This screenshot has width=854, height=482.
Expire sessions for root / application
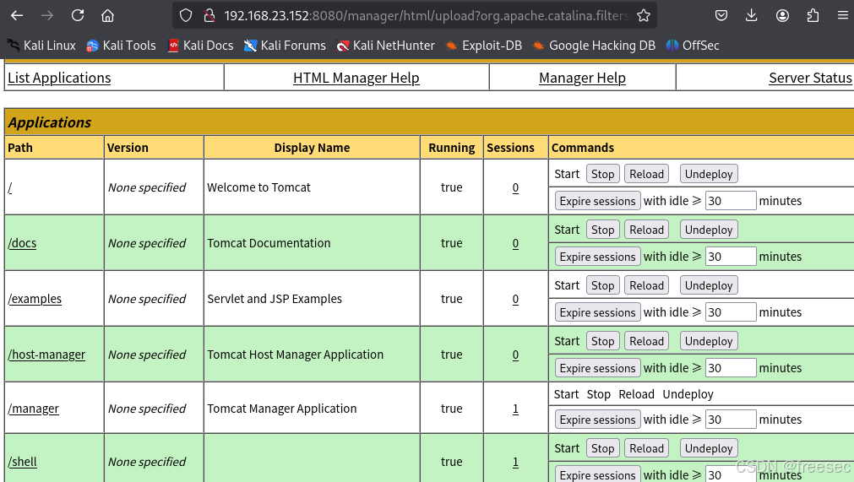[x=597, y=201]
